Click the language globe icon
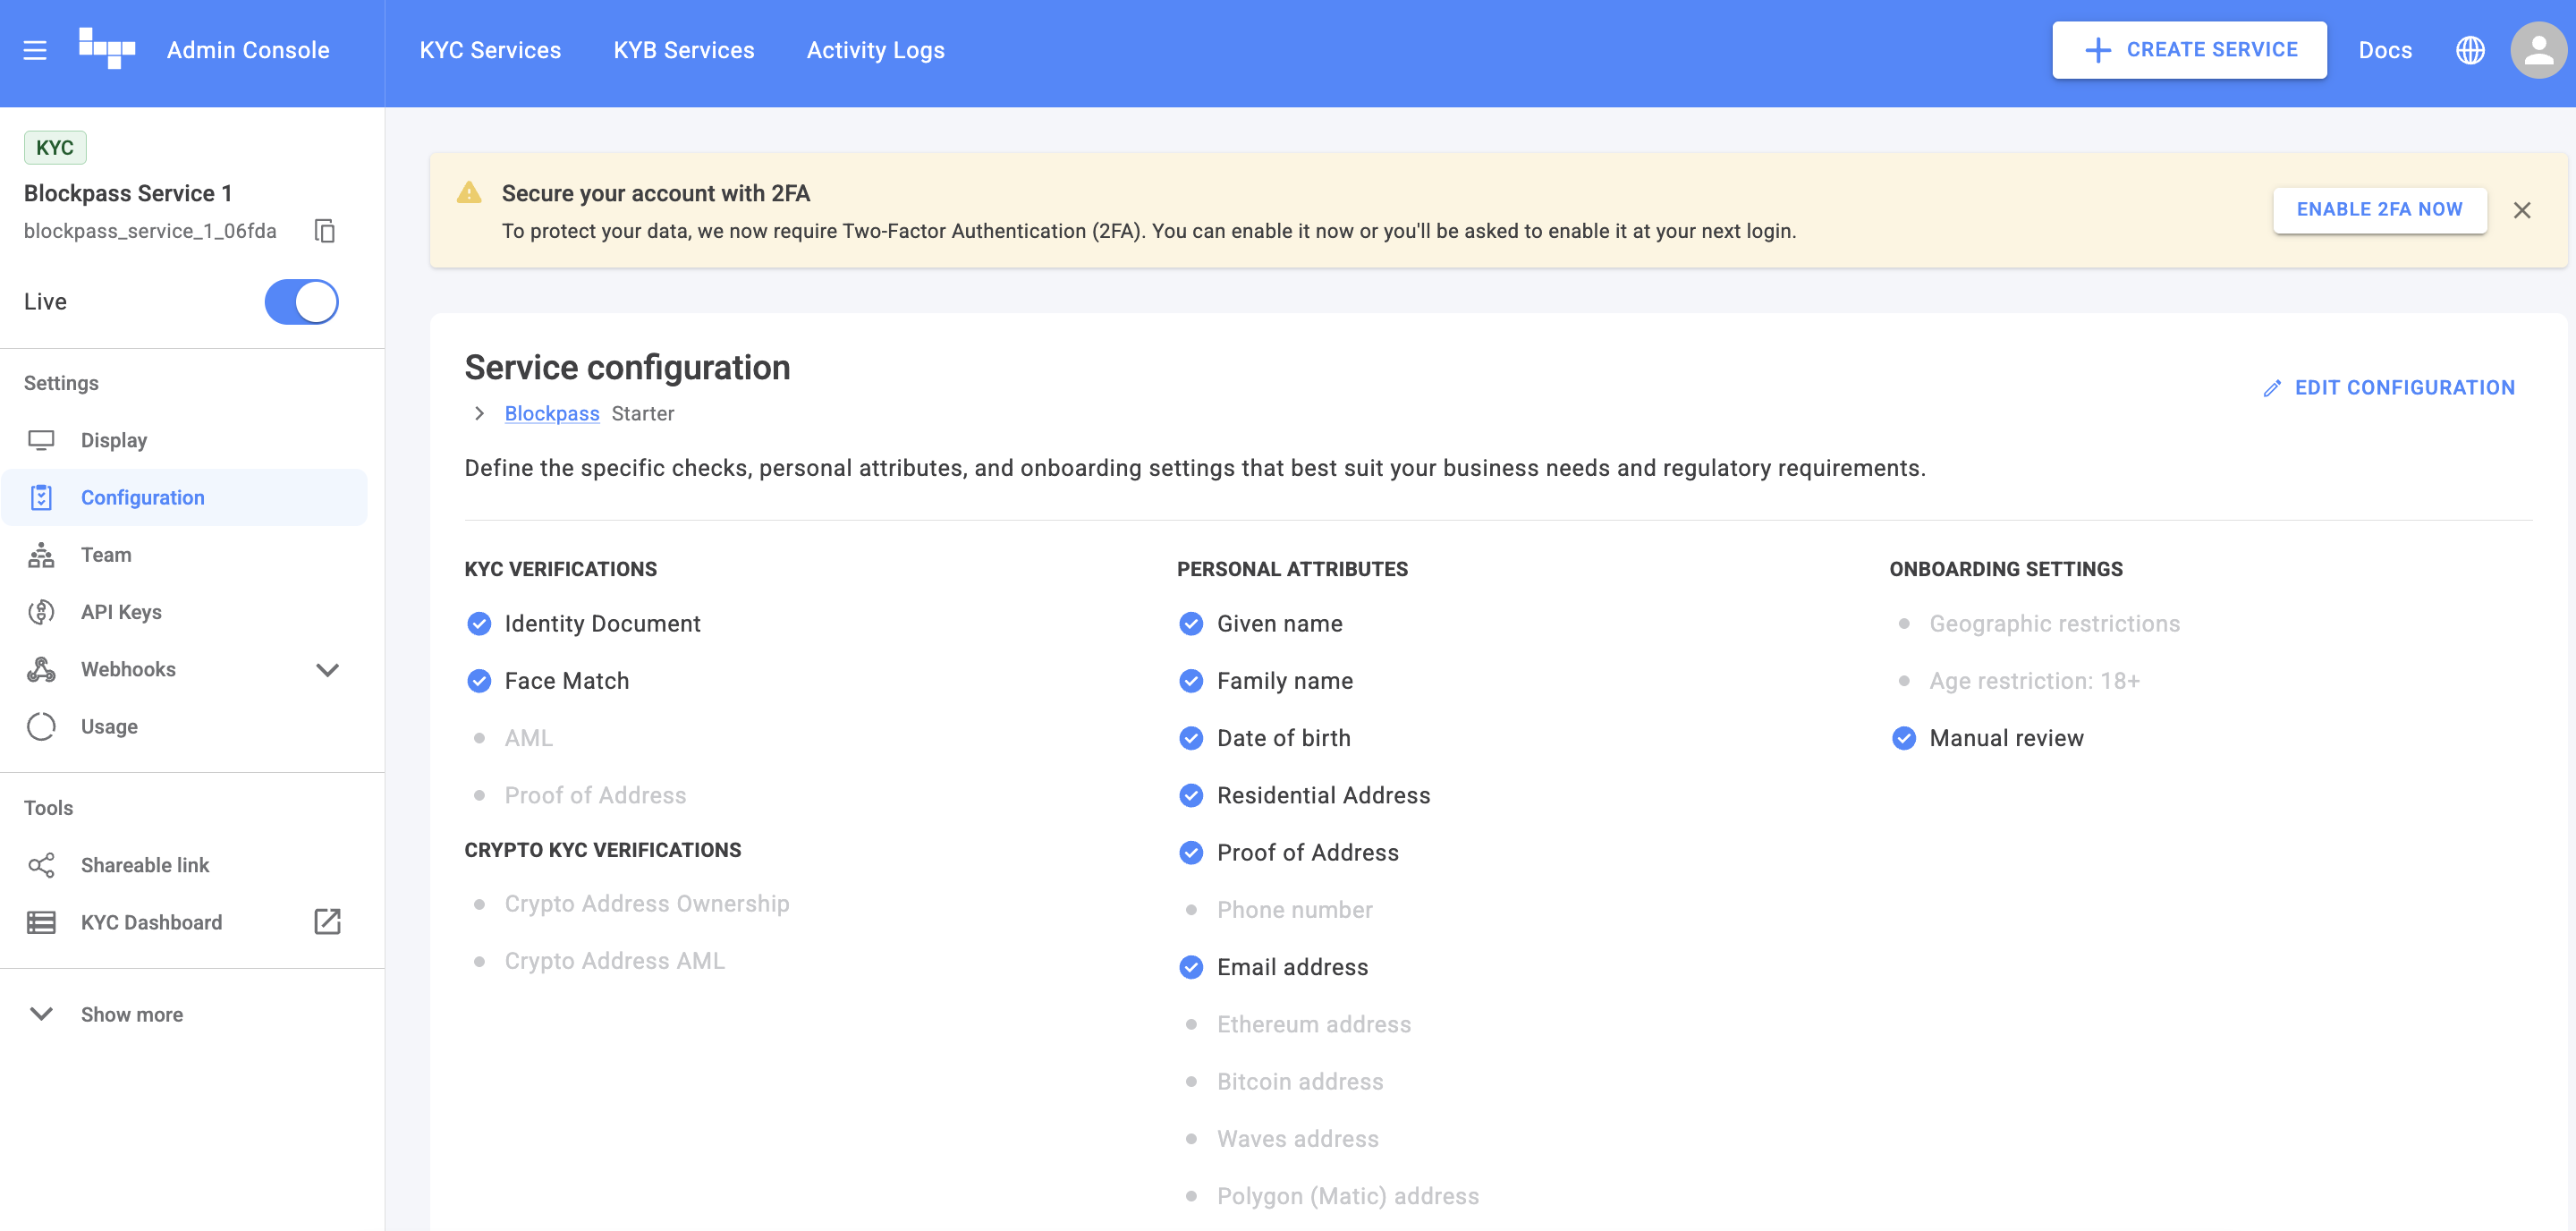Image resolution: width=2576 pixels, height=1231 pixels. coord(2470,50)
